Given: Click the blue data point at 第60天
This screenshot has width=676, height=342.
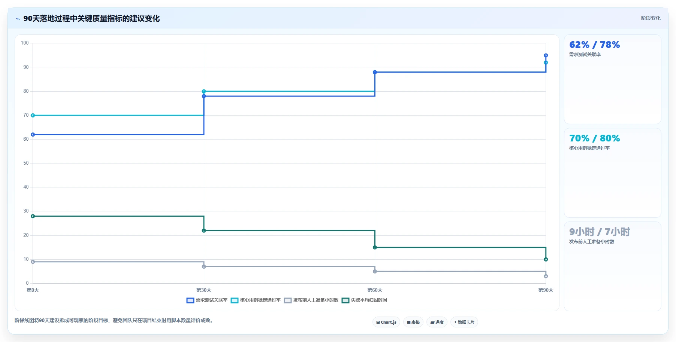Looking at the screenshot, I should tap(375, 72).
